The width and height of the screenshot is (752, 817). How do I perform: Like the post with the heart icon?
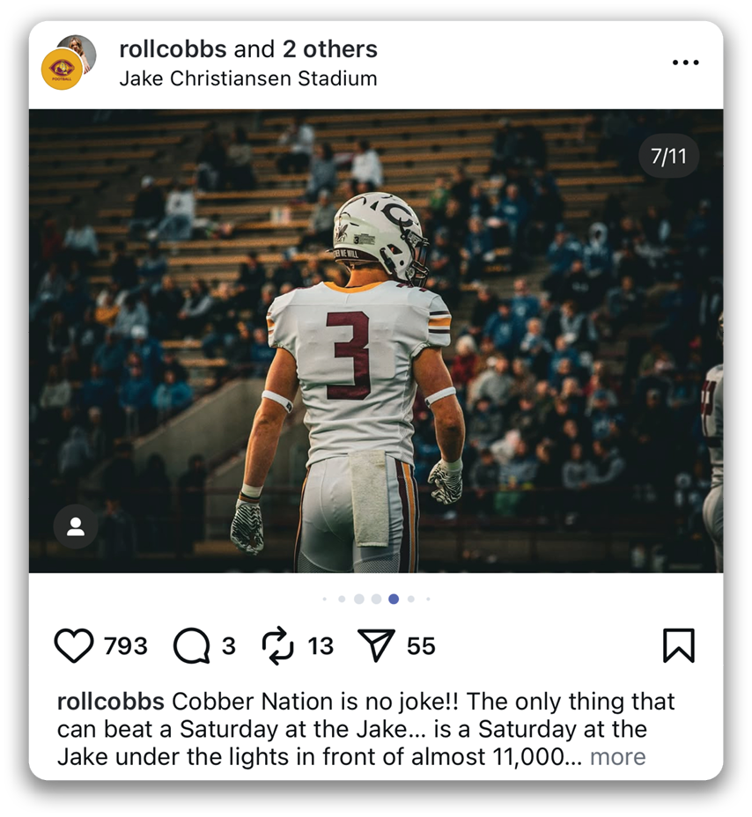[x=74, y=646]
